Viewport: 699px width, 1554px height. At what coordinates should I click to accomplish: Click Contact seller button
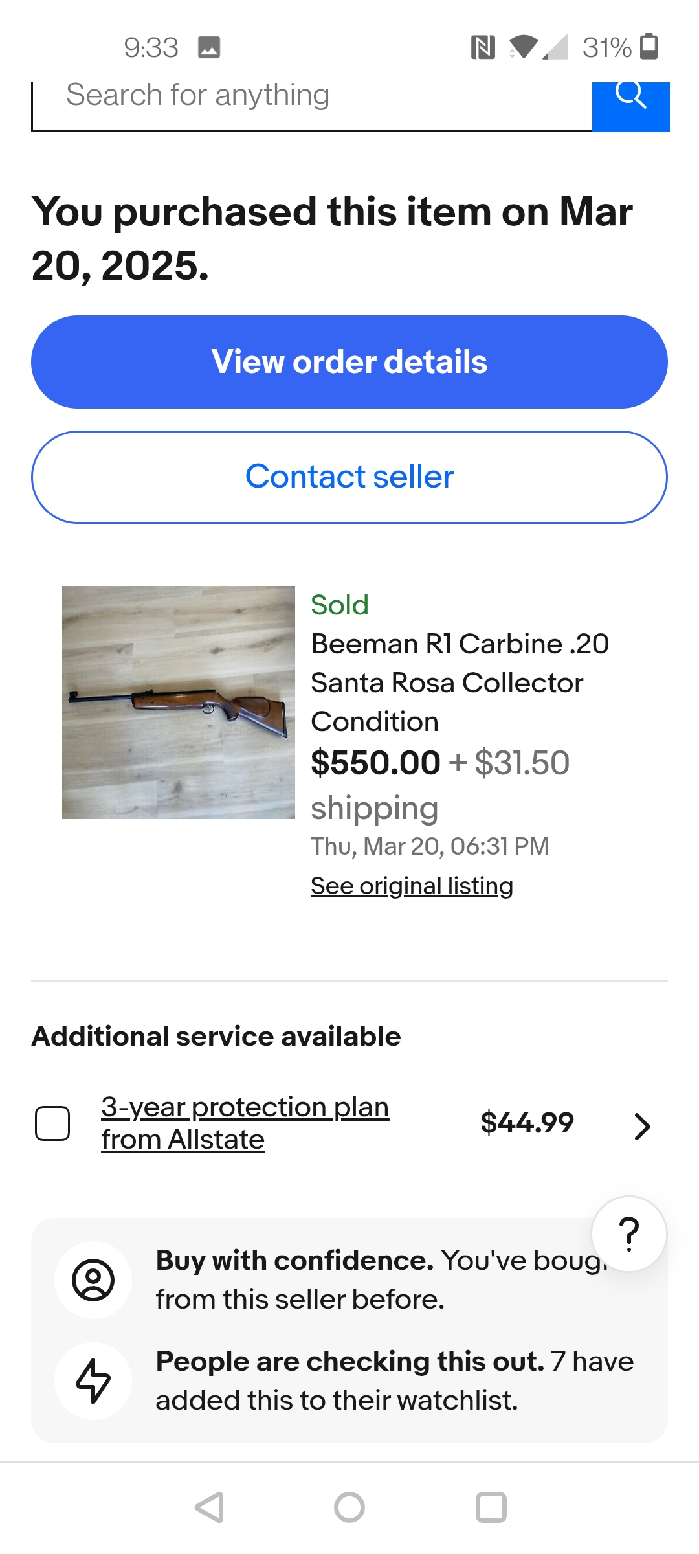349,477
